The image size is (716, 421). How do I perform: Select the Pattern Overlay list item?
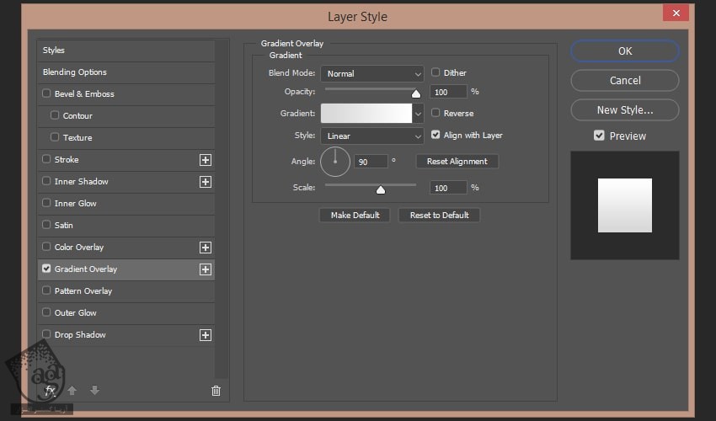pos(83,291)
